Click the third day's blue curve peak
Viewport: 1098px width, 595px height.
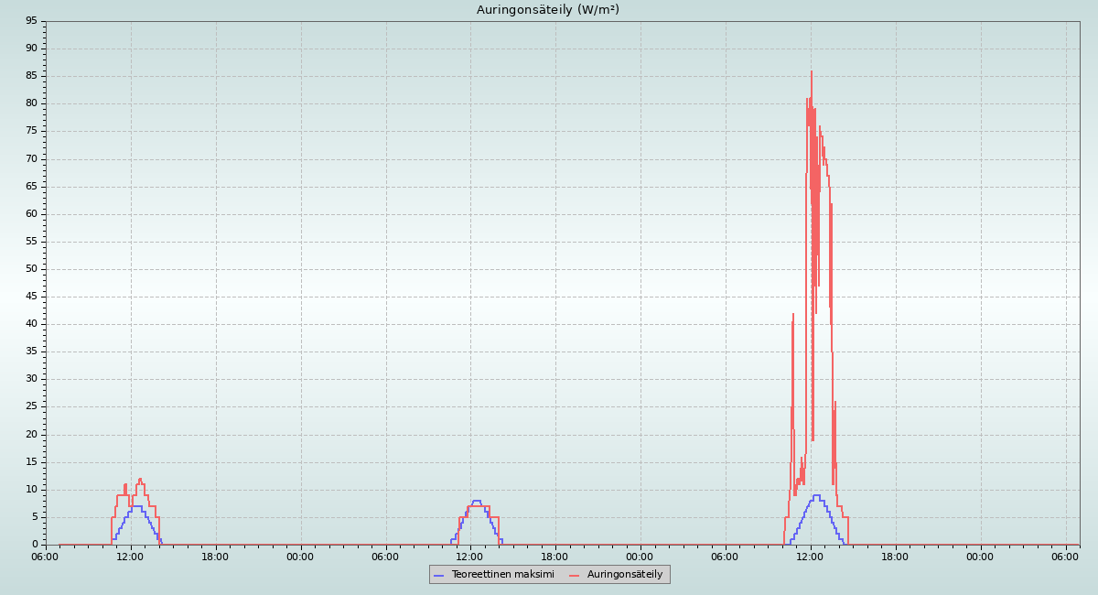pos(816,495)
